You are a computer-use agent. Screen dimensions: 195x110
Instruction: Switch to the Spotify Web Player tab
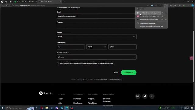pos(26,2)
